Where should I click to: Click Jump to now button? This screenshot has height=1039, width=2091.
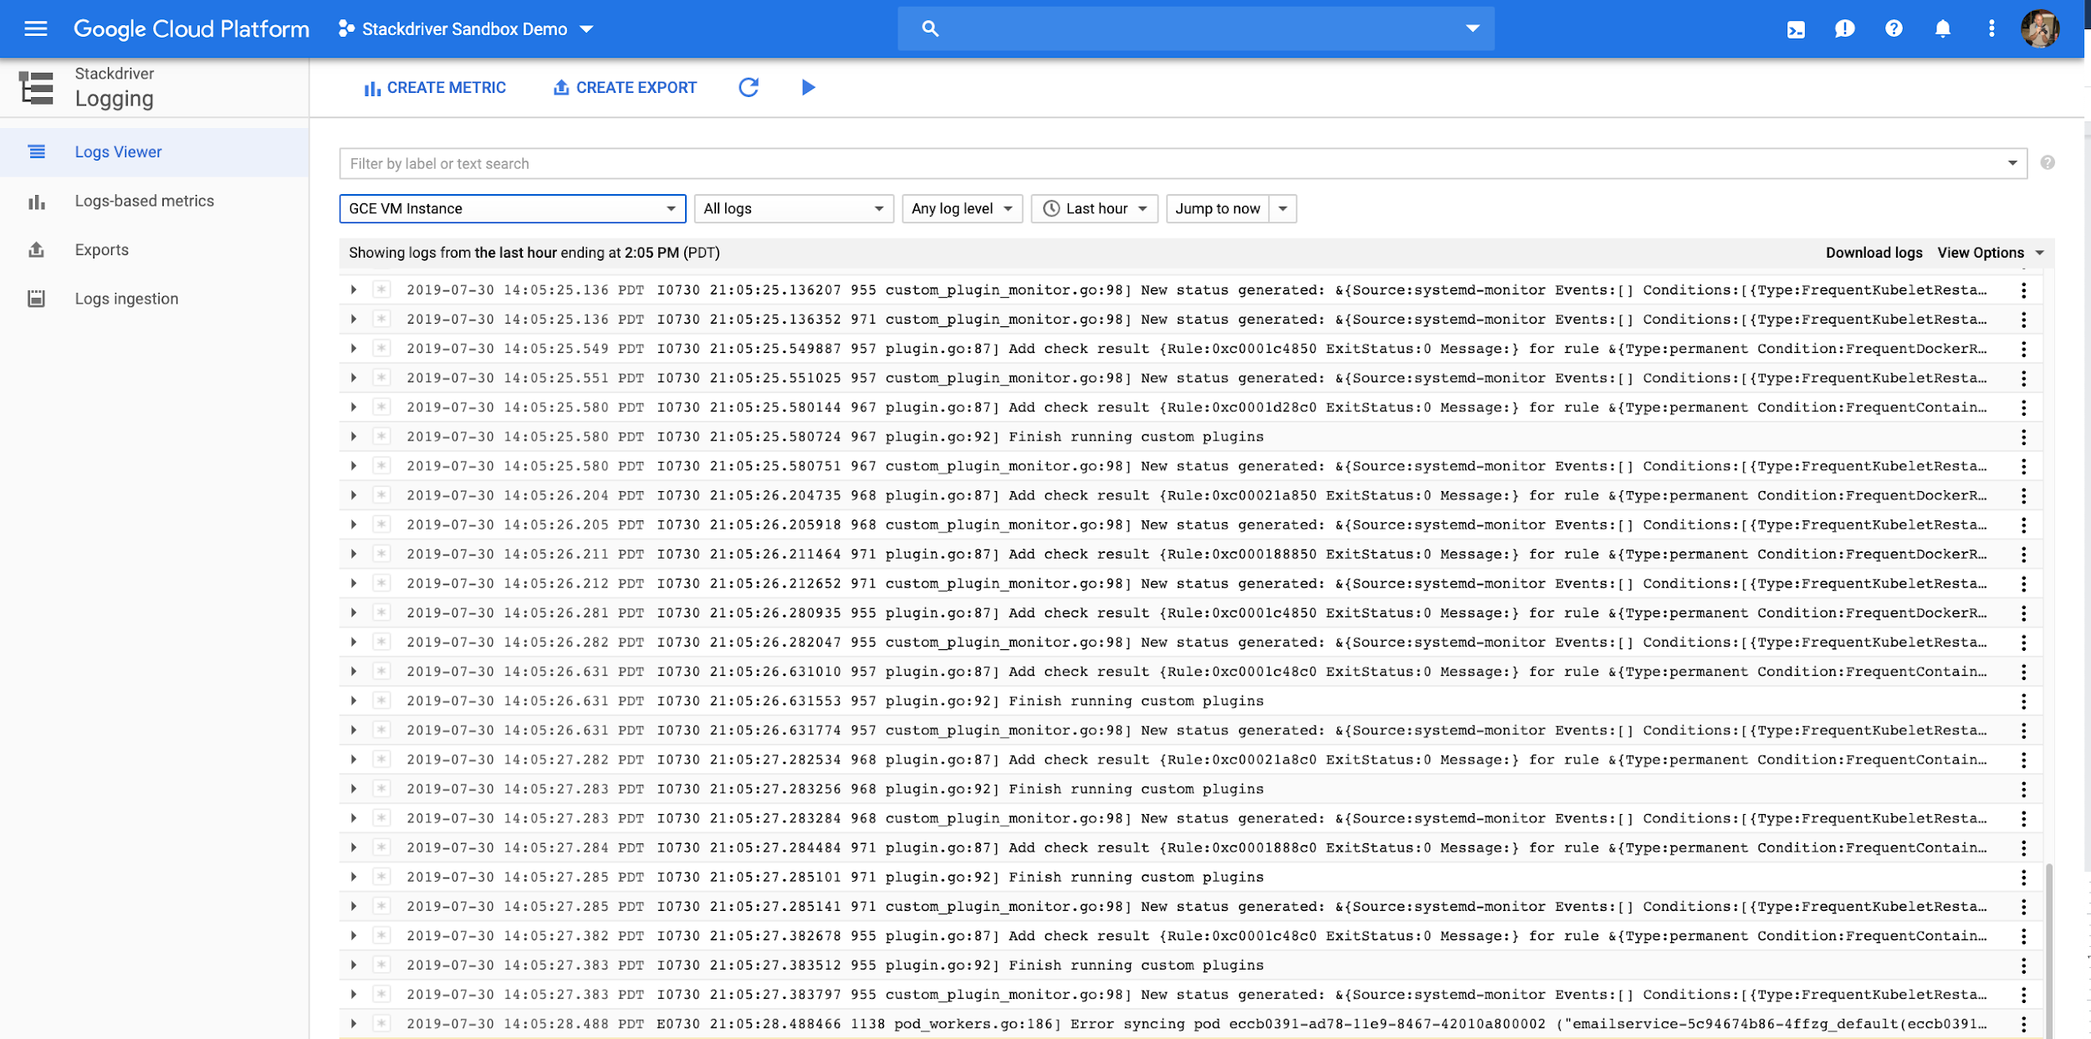point(1217,208)
